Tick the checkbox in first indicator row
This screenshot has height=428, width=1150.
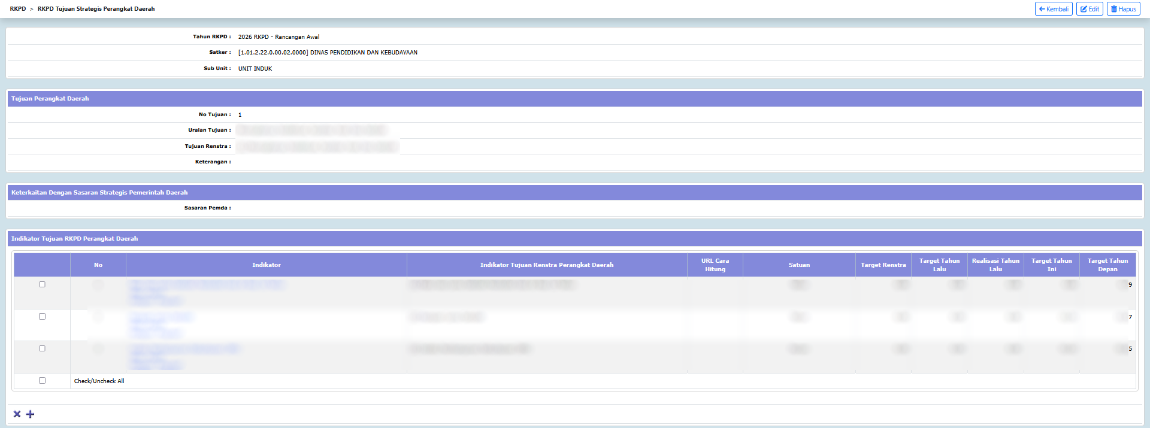(42, 284)
